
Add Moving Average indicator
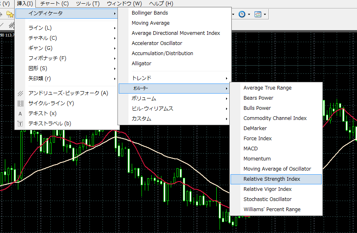click(x=174, y=23)
